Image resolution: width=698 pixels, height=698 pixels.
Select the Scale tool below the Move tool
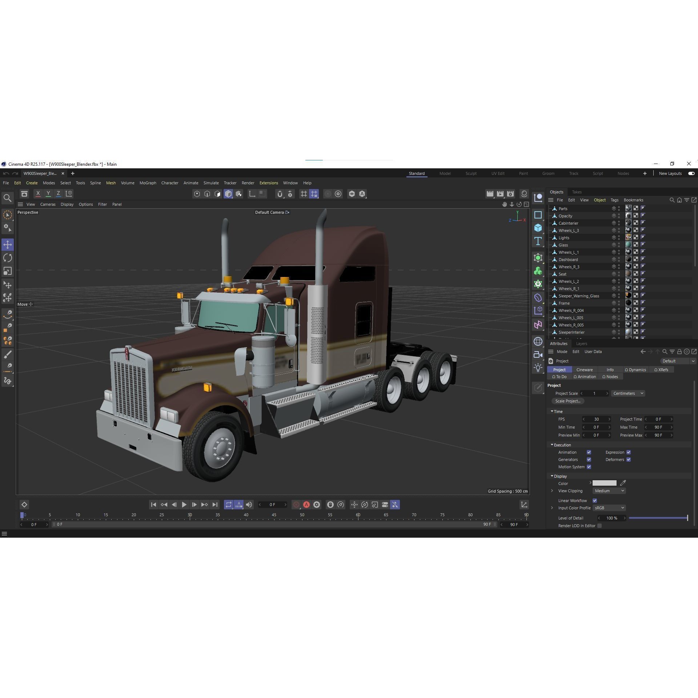(x=8, y=270)
